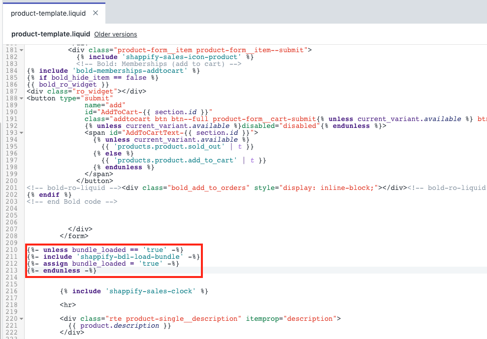Screen dimensions: 487x339
Task: Click "rte product-single__description" class value
Action: pos(173,319)
